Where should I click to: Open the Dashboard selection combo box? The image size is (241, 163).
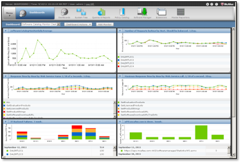click(x=40, y=24)
